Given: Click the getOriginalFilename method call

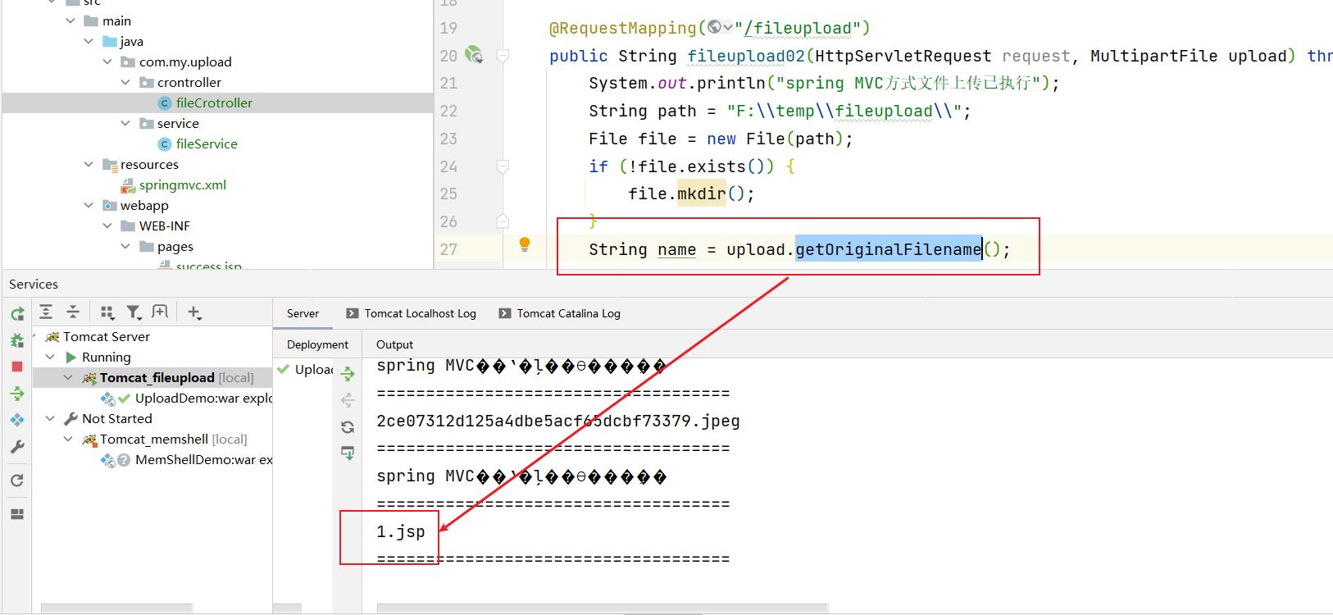Looking at the screenshot, I should pos(888,249).
